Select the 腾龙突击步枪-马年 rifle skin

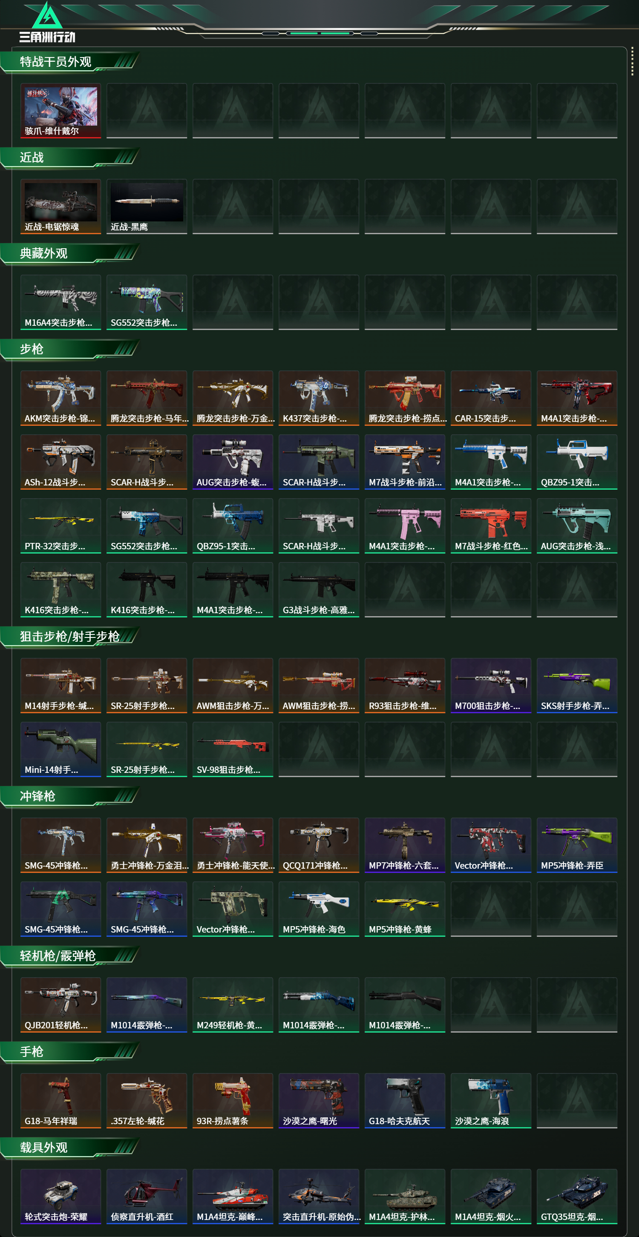tap(147, 398)
